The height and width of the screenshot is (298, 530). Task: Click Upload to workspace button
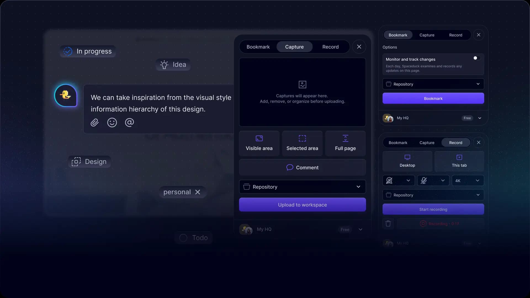(302, 204)
